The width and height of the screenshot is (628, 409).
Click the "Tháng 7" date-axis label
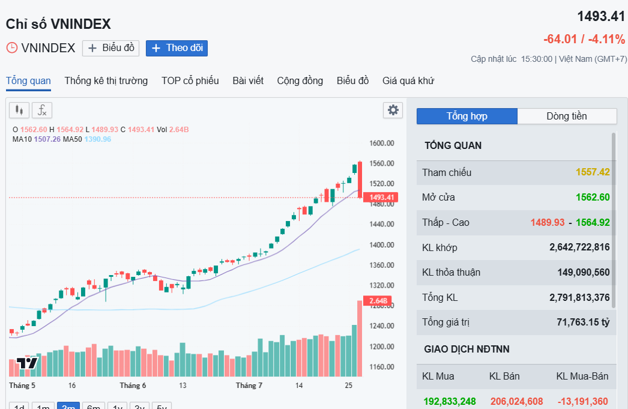point(249,386)
